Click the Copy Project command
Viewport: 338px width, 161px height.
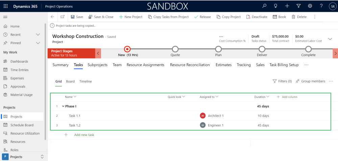click(228, 17)
